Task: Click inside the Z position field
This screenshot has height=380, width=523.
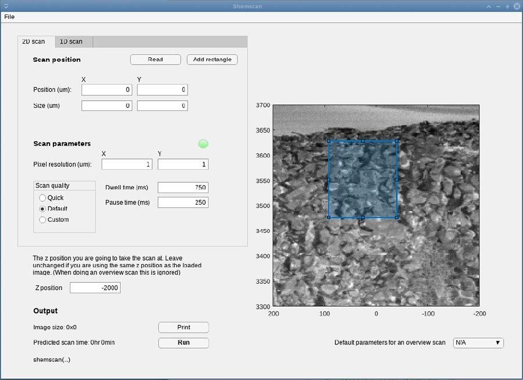Action: click(95, 288)
